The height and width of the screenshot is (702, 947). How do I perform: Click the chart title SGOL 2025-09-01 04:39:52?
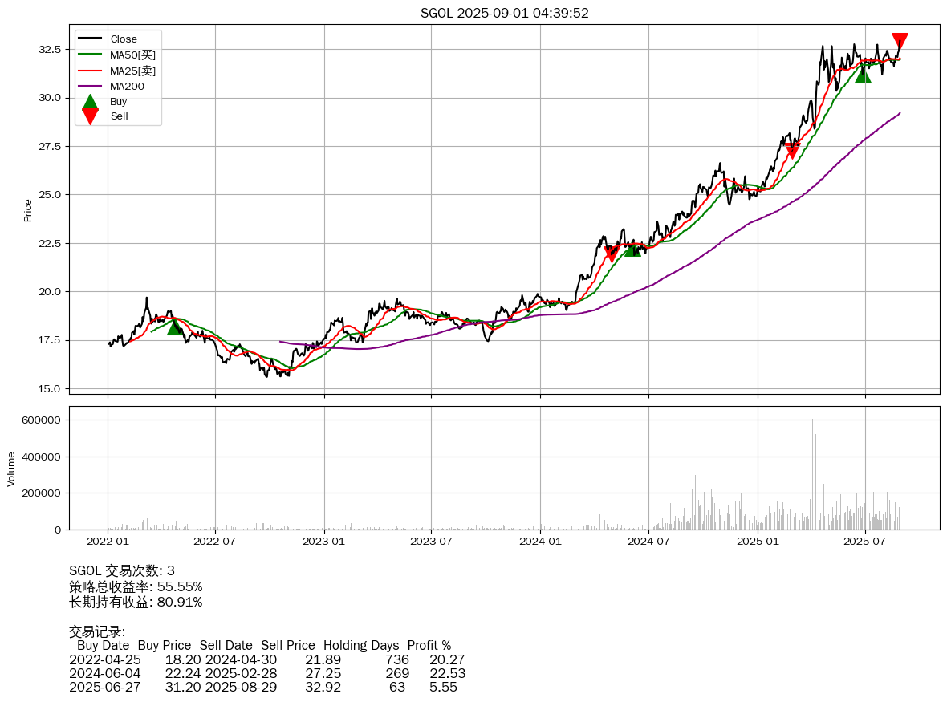pyautogui.click(x=505, y=13)
